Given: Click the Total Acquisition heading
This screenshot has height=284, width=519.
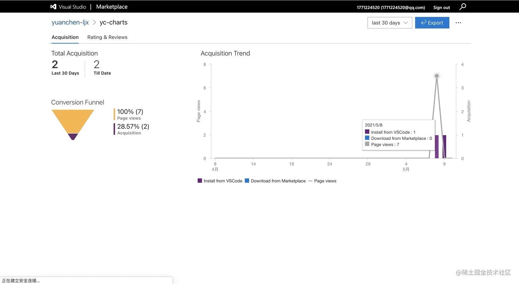Looking at the screenshot, I should (x=74, y=53).
